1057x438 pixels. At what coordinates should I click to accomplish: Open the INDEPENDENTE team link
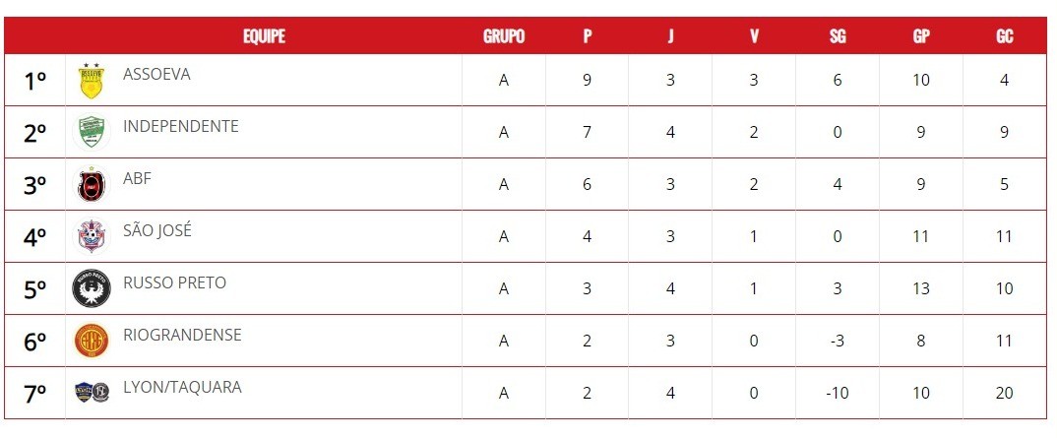click(181, 126)
